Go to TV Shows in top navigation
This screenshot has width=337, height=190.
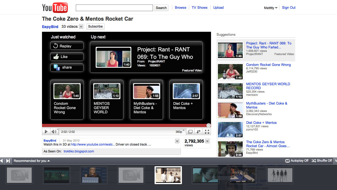[x=199, y=8]
